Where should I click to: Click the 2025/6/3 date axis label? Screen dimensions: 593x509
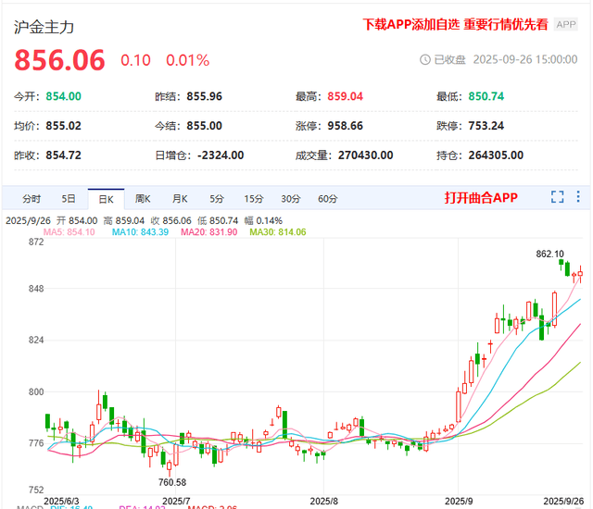[61, 501]
